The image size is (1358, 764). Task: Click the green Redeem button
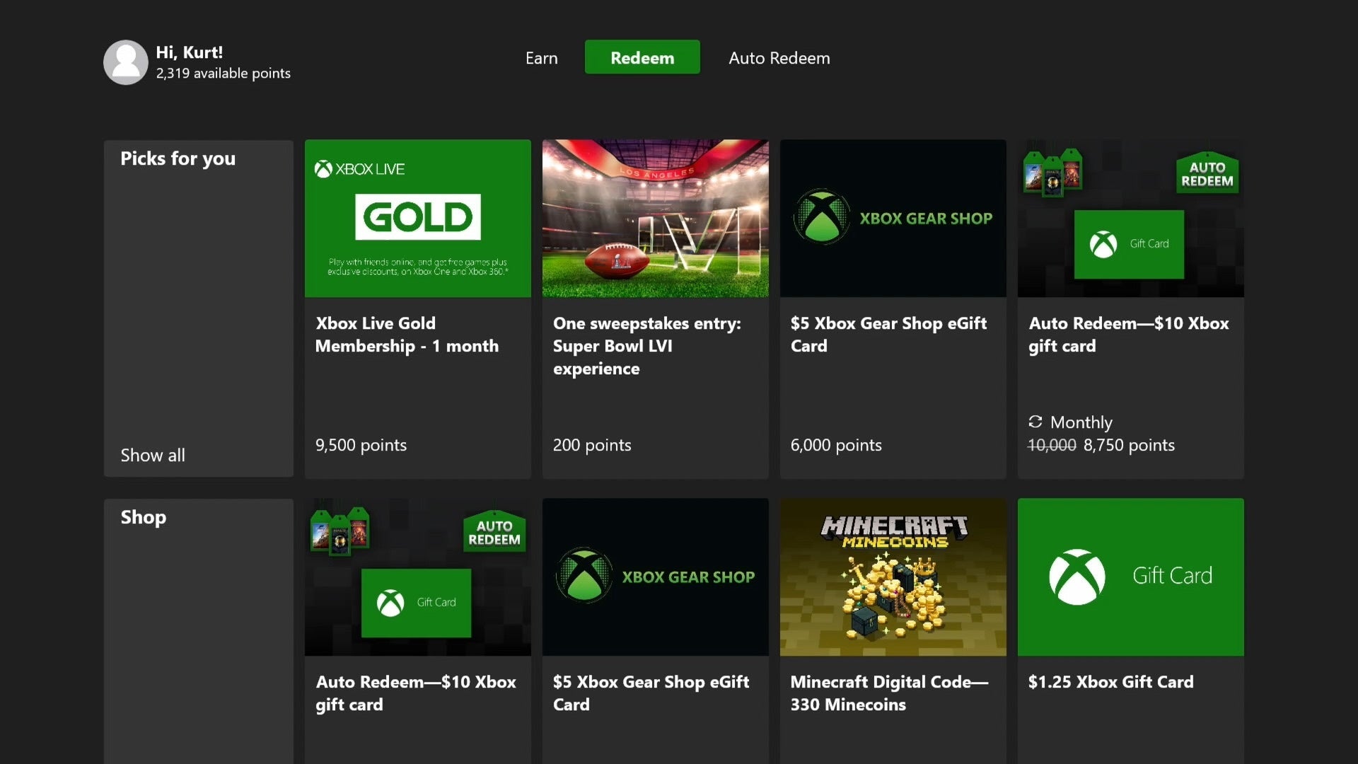642,57
